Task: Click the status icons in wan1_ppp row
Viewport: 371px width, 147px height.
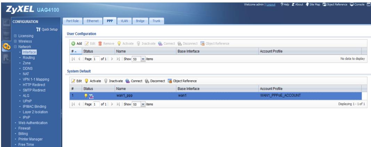Action: coord(89,96)
